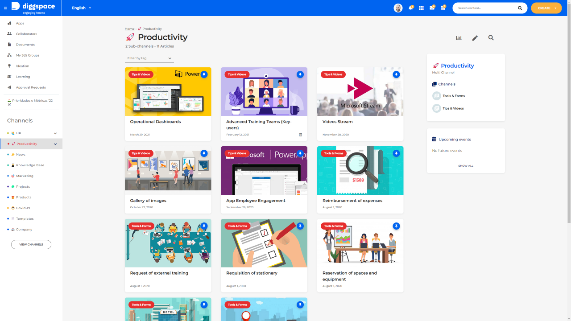Screen dimensions: 571x321
Task: Click the search magnifier in search box
Action: coord(520,8)
